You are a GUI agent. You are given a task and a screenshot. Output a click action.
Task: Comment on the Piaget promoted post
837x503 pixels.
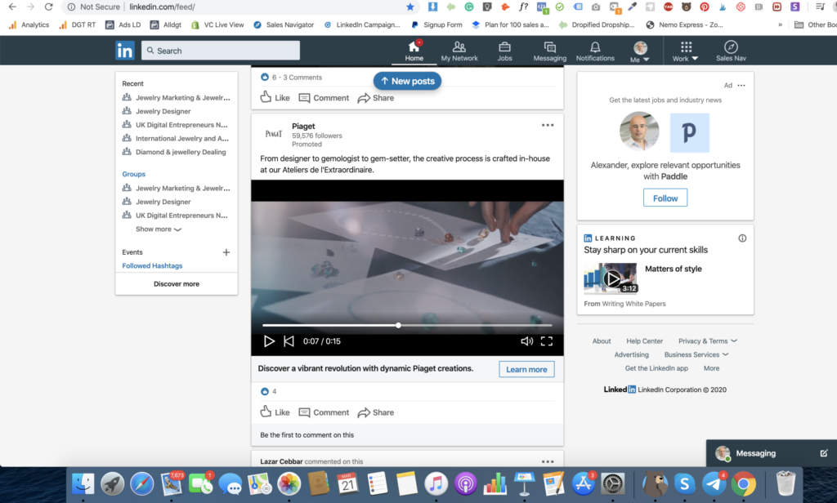click(324, 412)
